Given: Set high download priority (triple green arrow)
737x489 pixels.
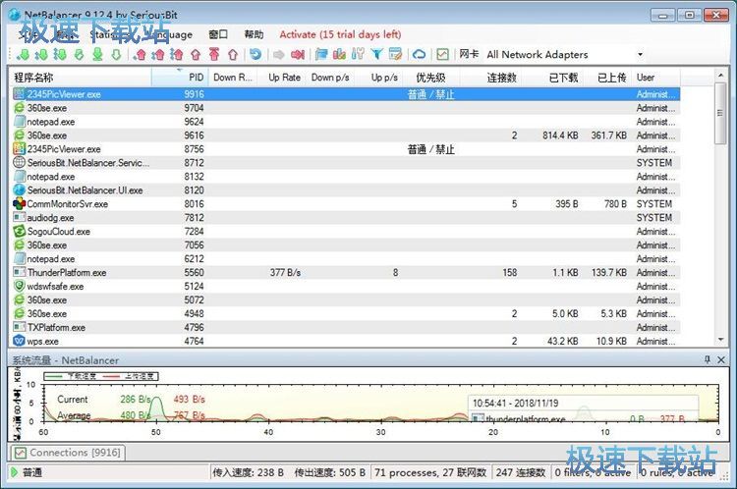Looking at the screenshot, I should click(60, 54).
